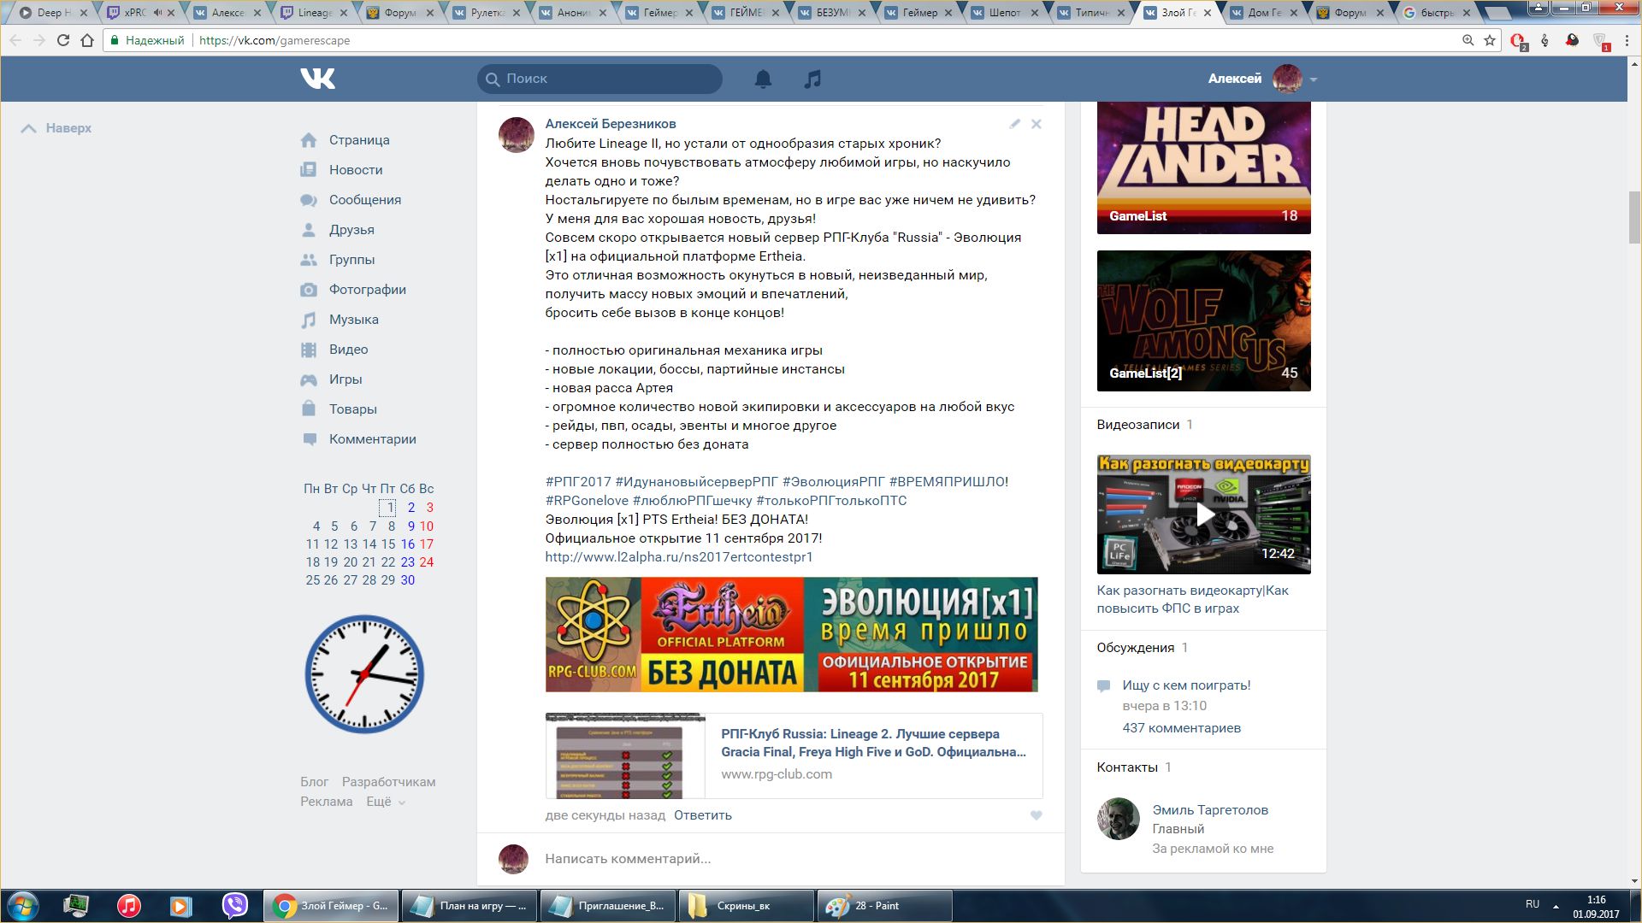Delete the post with the X icon
The height and width of the screenshot is (923, 1642).
click(x=1036, y=124)
